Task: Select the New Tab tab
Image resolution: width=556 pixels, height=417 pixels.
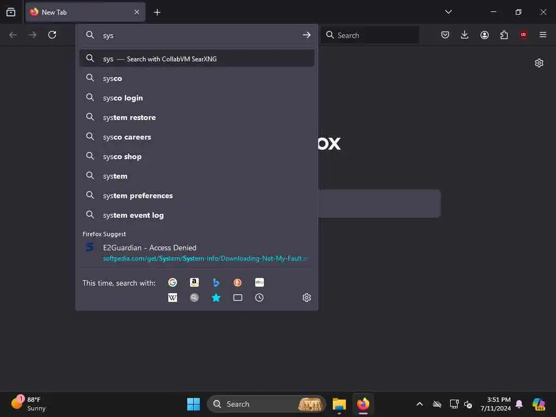Action: click(x=85, y=12)
